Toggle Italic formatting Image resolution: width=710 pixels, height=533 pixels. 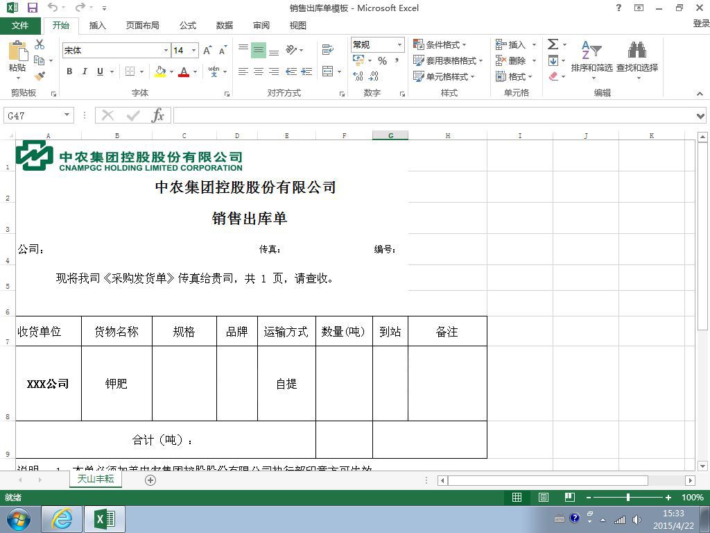[85, 71]
